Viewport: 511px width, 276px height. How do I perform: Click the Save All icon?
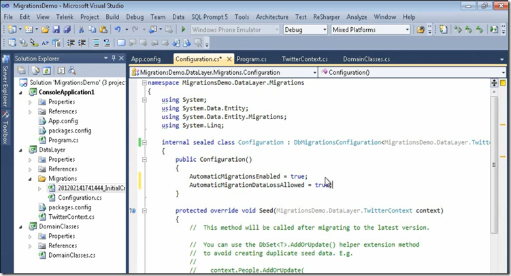67,30
